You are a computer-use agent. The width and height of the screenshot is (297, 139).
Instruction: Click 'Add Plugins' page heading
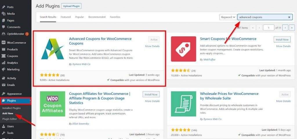point(48,6)
